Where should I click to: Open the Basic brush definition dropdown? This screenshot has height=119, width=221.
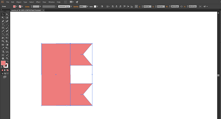[71, 6]
